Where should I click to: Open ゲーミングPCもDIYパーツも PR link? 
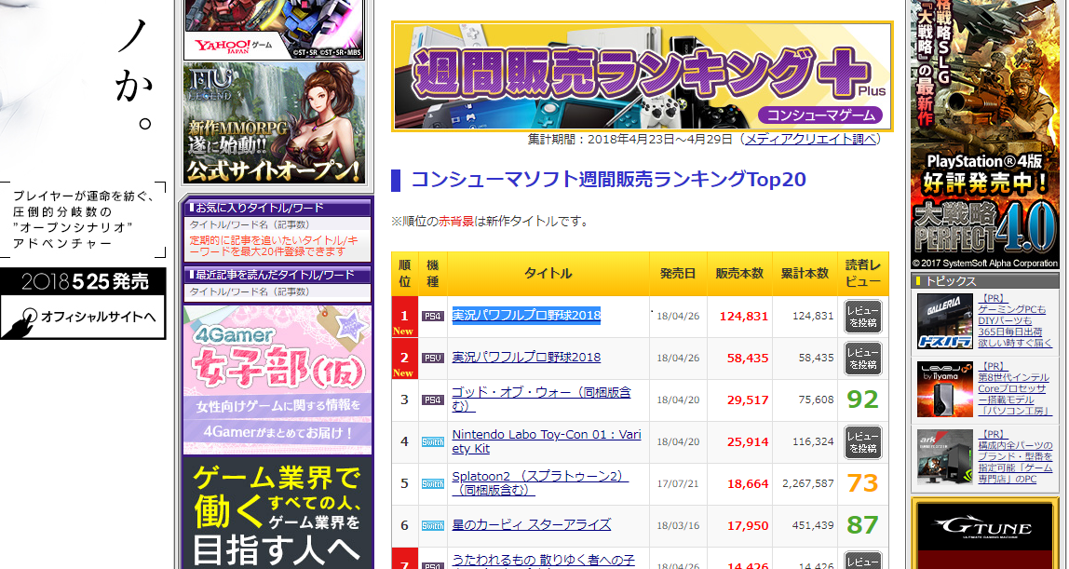pyautogui.click(x=1014, y=321)
